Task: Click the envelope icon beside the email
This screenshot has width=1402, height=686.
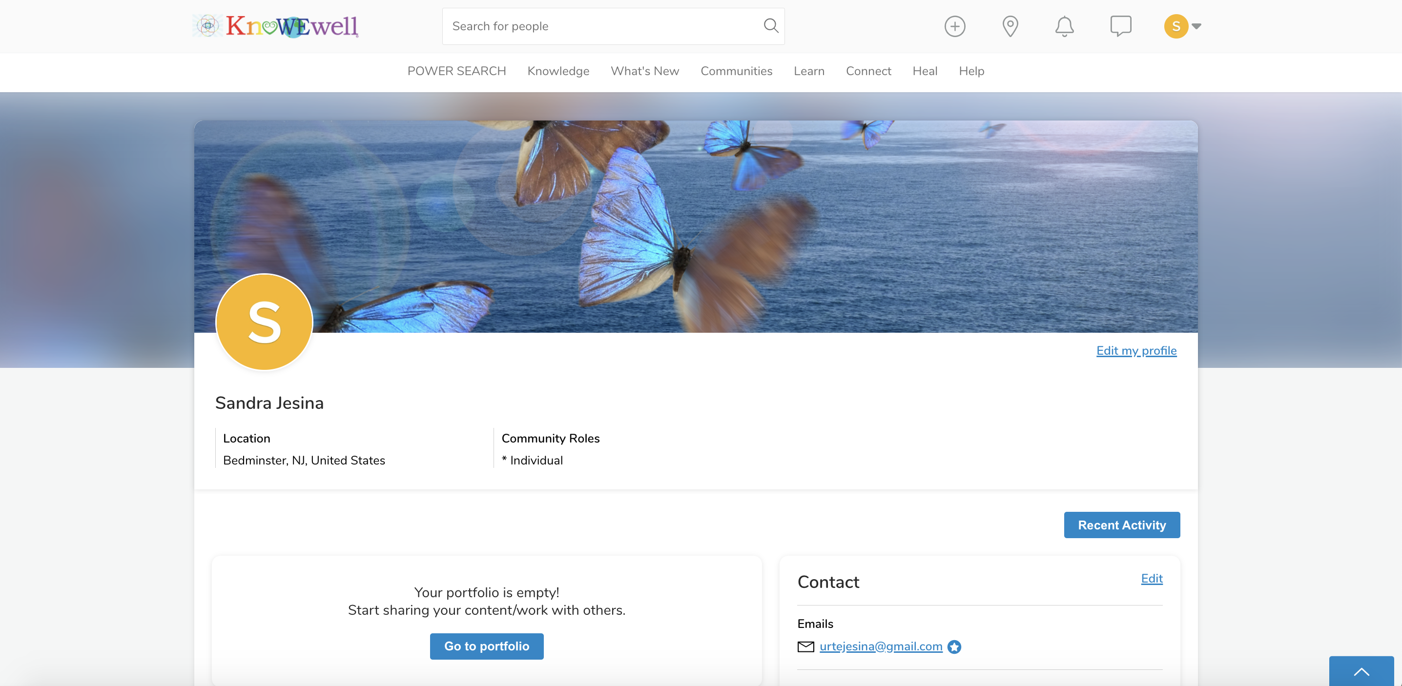Action: coord(805,646)
